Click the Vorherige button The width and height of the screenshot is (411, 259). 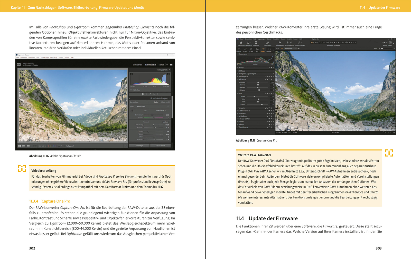tap(139, 146)
